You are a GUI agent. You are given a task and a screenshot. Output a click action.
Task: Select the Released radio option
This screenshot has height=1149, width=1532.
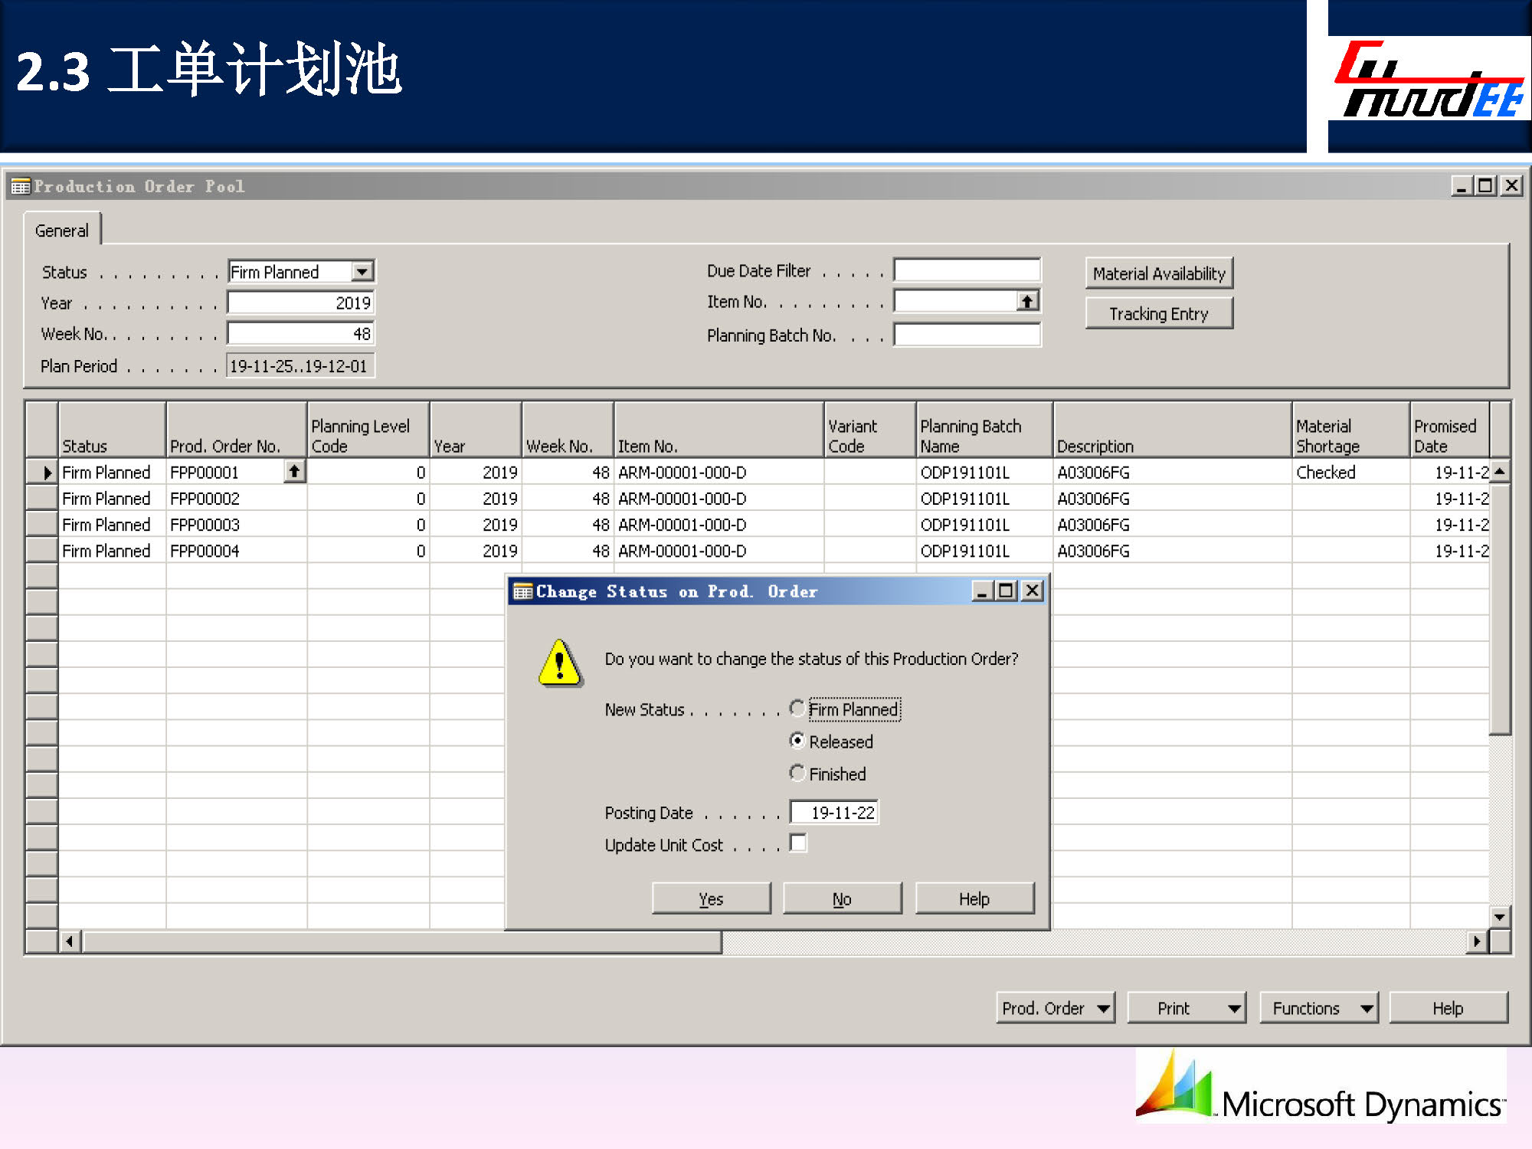click(x=797, y=741)
